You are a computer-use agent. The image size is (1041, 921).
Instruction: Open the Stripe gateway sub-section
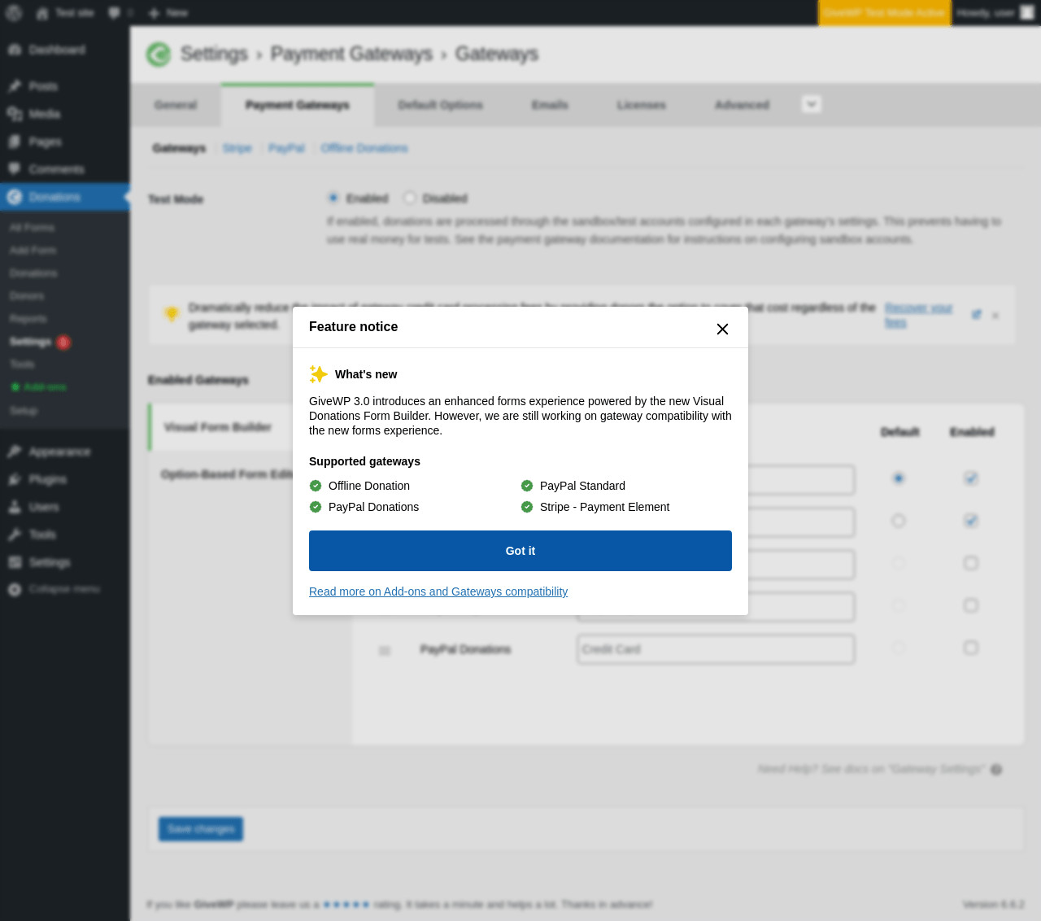[237, 148]
